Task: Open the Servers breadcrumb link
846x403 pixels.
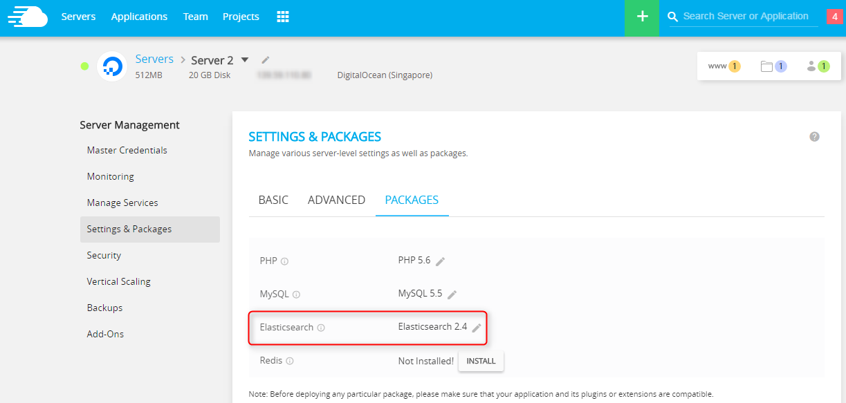Action: coord(154,59)
